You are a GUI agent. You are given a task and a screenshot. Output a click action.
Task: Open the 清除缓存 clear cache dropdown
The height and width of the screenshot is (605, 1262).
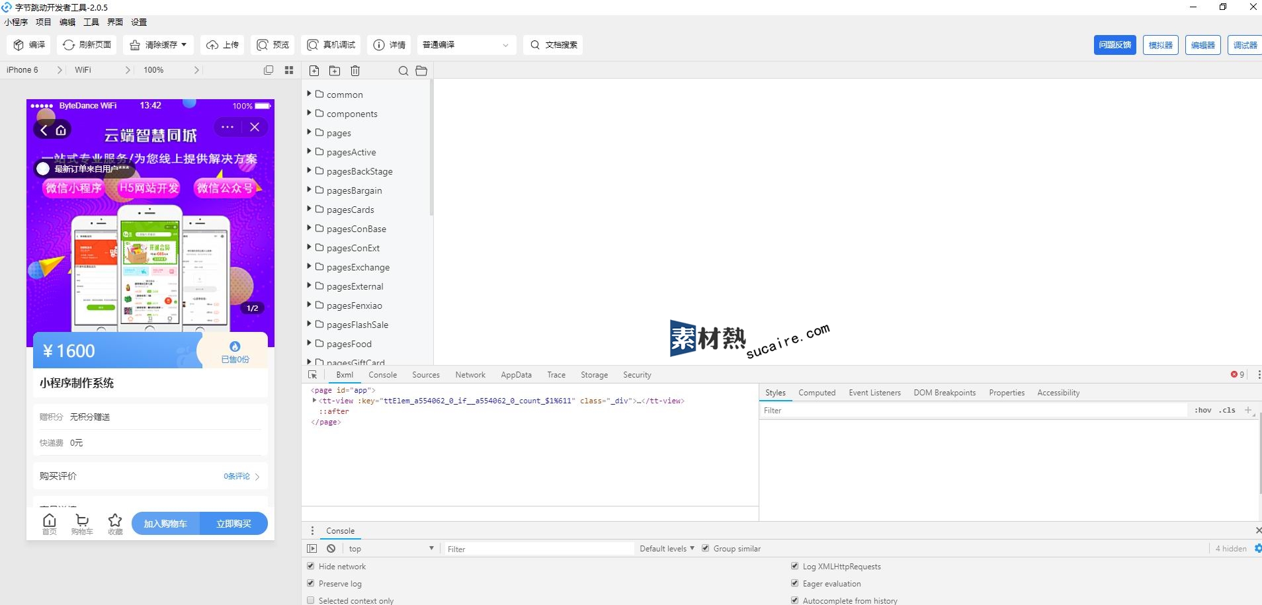coord(158,45)
